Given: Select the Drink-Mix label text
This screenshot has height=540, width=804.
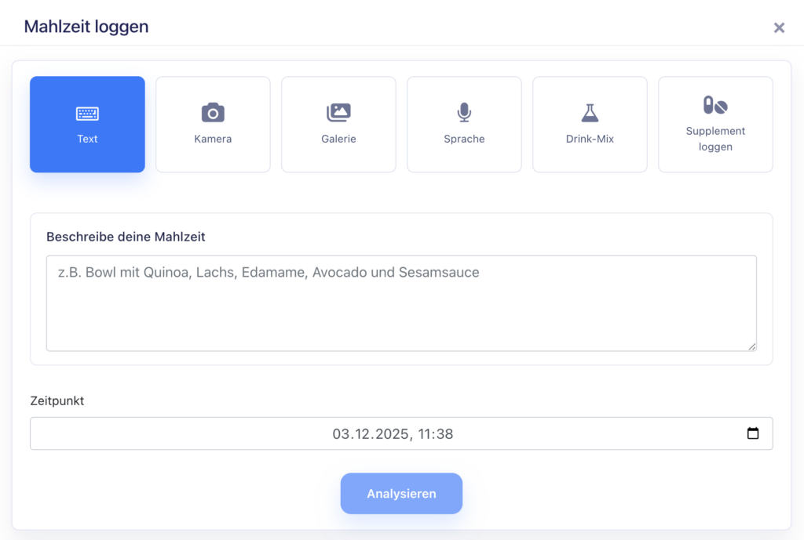Looking at the screenshot, I should [590, 139].
